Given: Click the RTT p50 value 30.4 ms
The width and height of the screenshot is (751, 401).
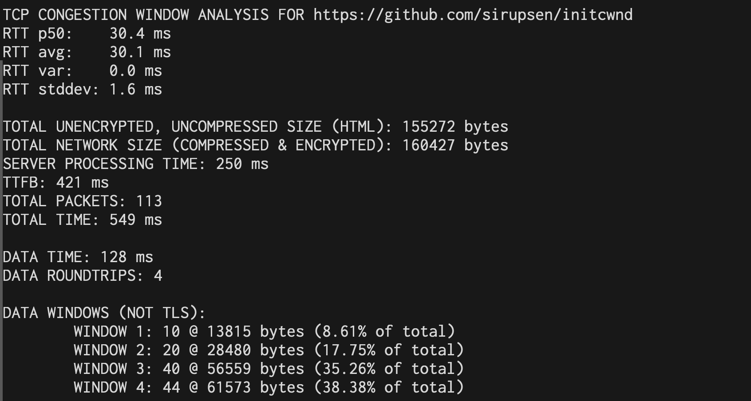Looking at the screenshot, I should (140, 33).
